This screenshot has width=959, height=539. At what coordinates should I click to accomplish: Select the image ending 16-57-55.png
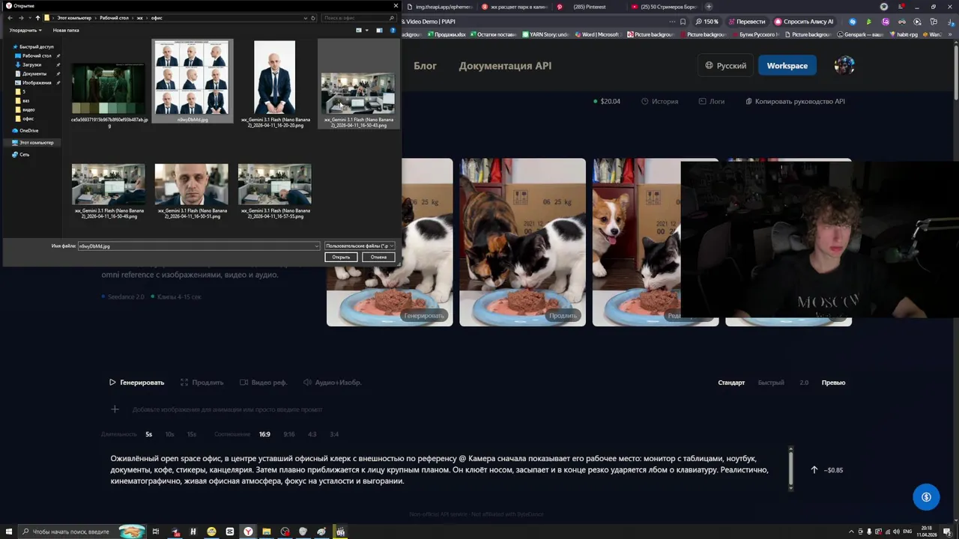tap(274, 190)
